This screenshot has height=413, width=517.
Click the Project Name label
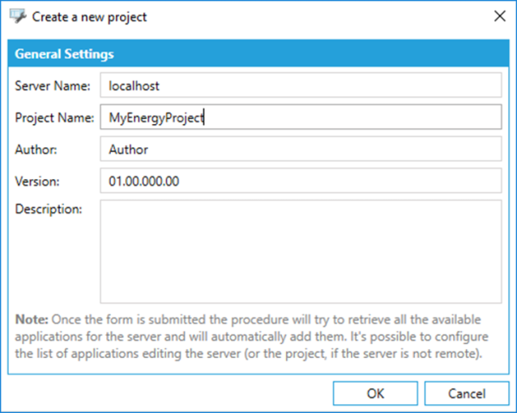coord(54,117)
